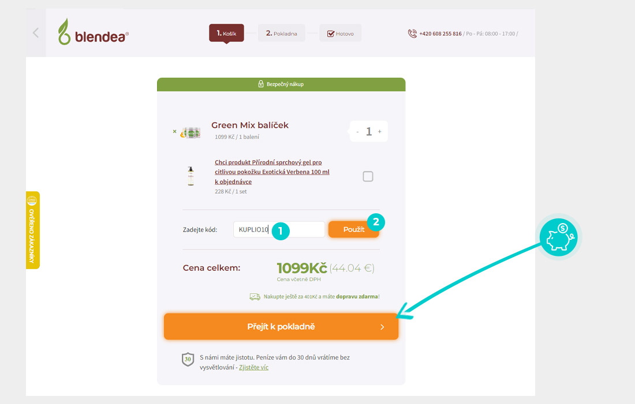Select the Hotovo step tab
Viewport: 635px width, 404px height.
[x=341, y=33]
